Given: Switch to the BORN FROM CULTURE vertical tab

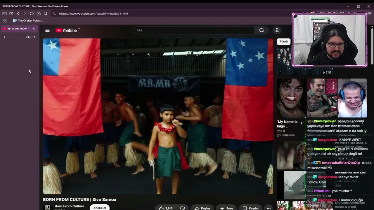Looking at the screenshot, I should pos(19,29).
